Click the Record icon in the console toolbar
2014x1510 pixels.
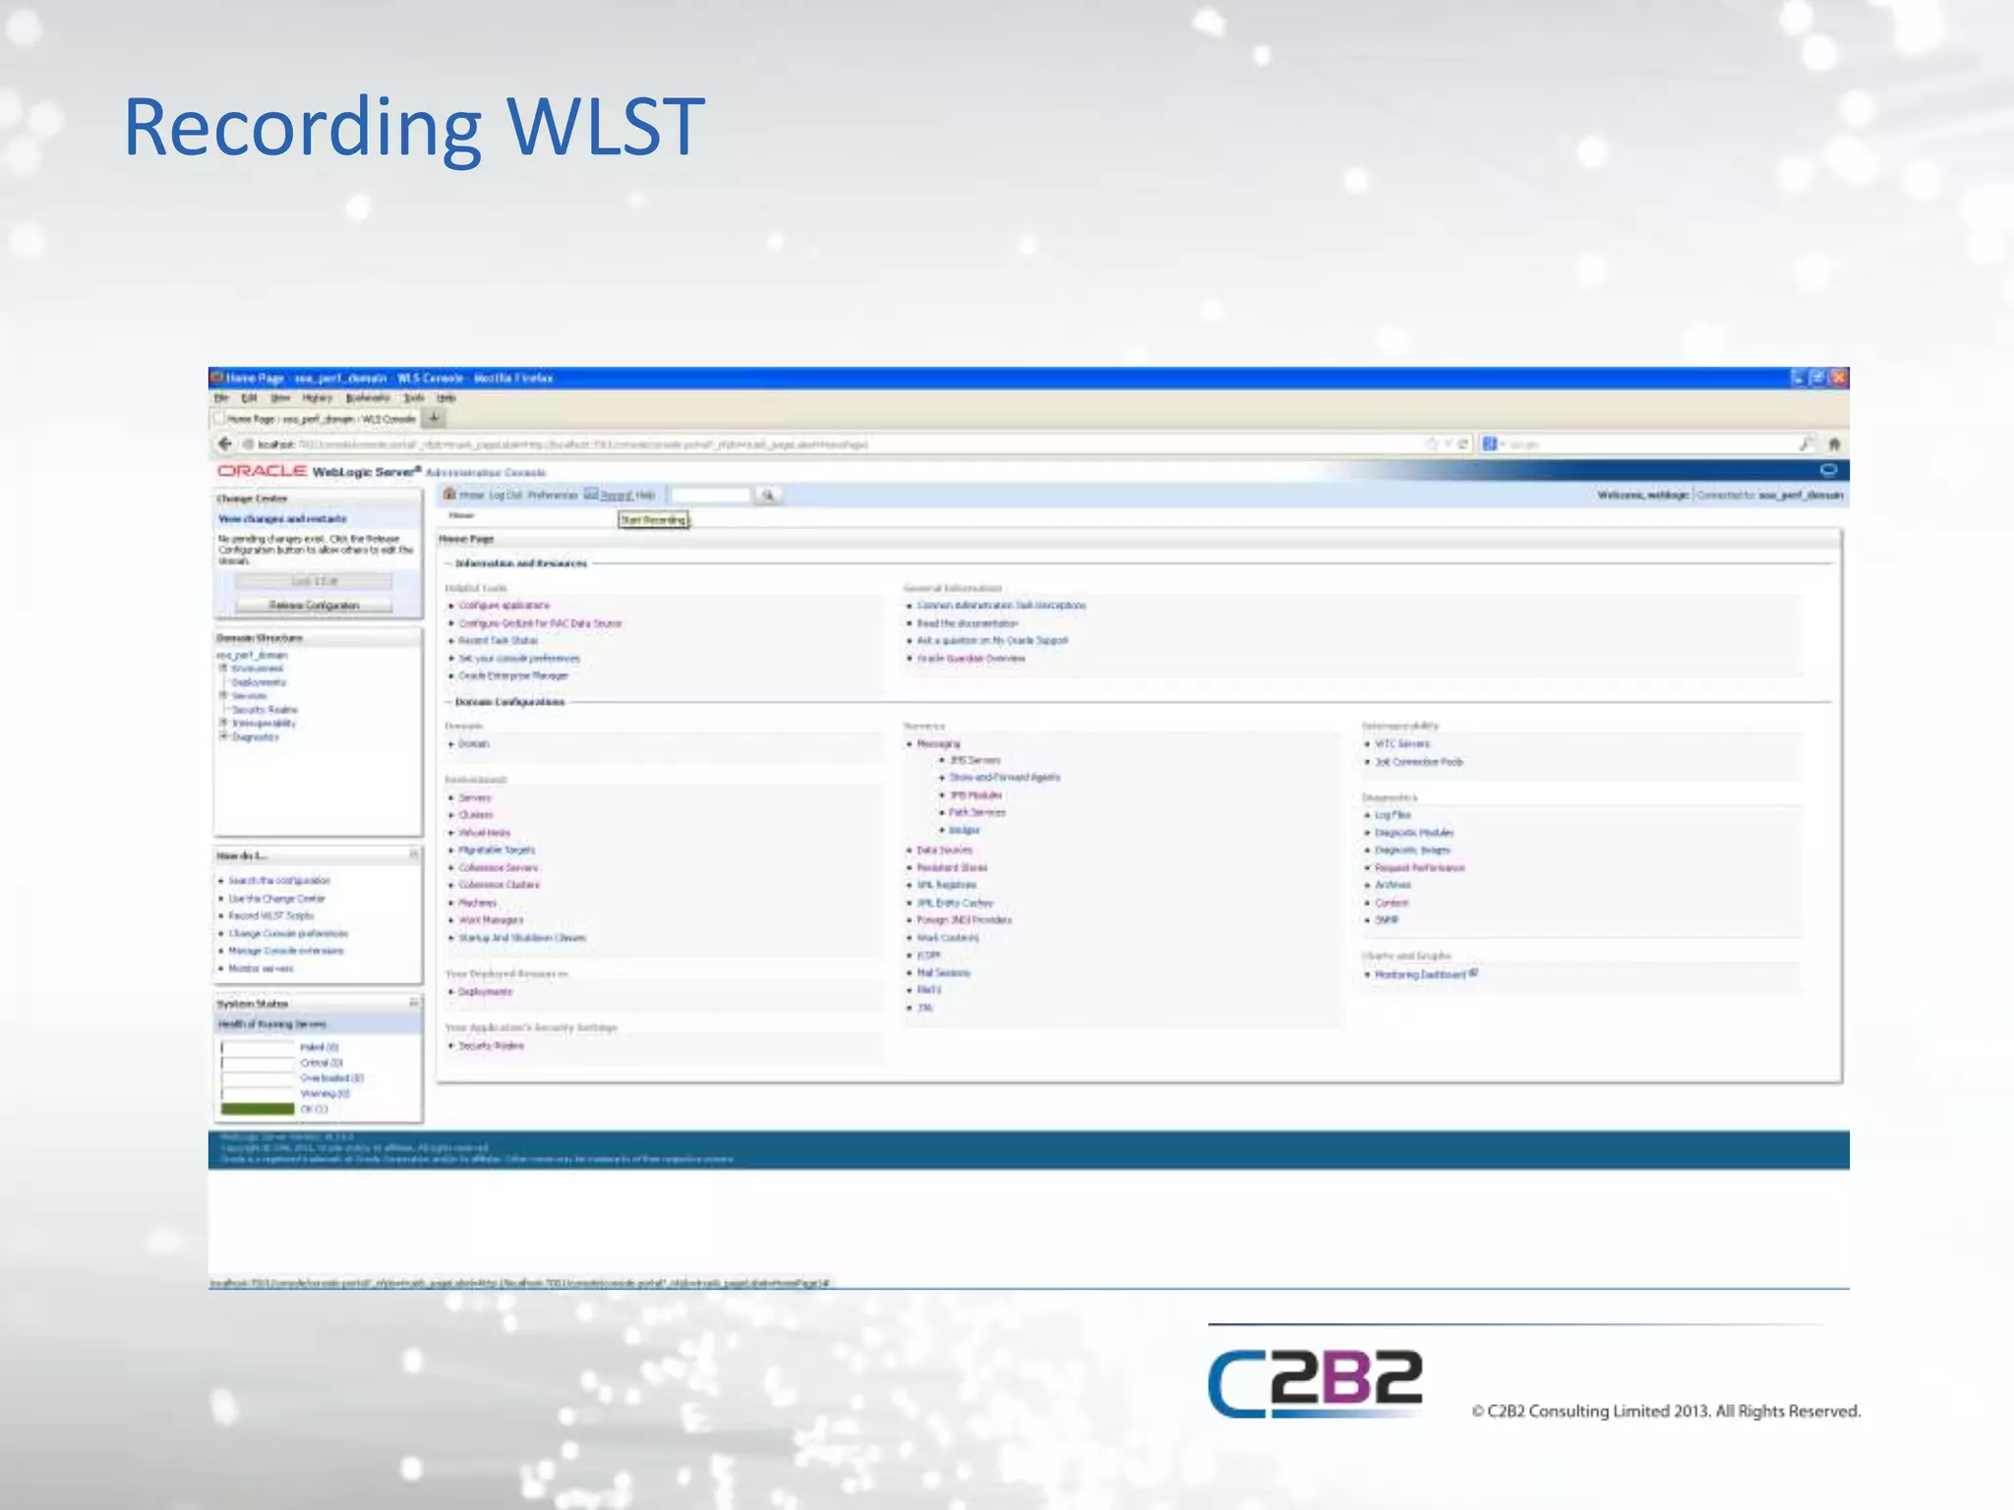591,494
